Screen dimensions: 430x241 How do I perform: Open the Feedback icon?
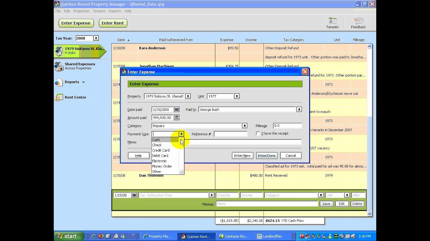coord(358,23)
